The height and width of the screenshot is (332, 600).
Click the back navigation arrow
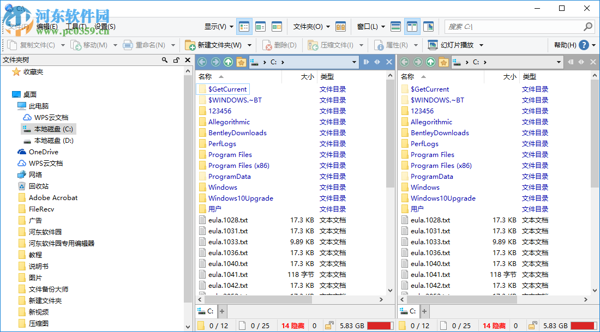(x=202, y=62)
